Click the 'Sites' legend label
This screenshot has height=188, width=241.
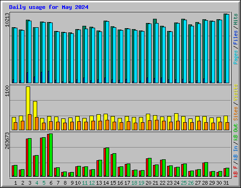tap(235, 114)
